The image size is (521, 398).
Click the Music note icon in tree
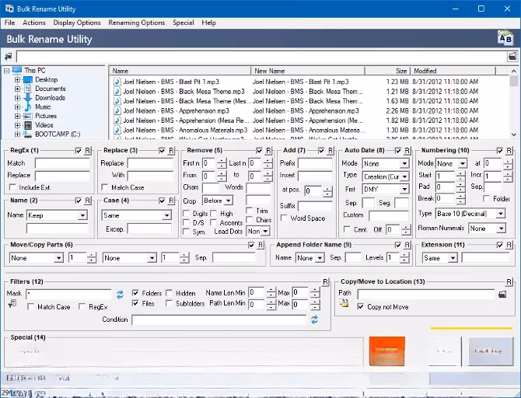pos(28,107)
